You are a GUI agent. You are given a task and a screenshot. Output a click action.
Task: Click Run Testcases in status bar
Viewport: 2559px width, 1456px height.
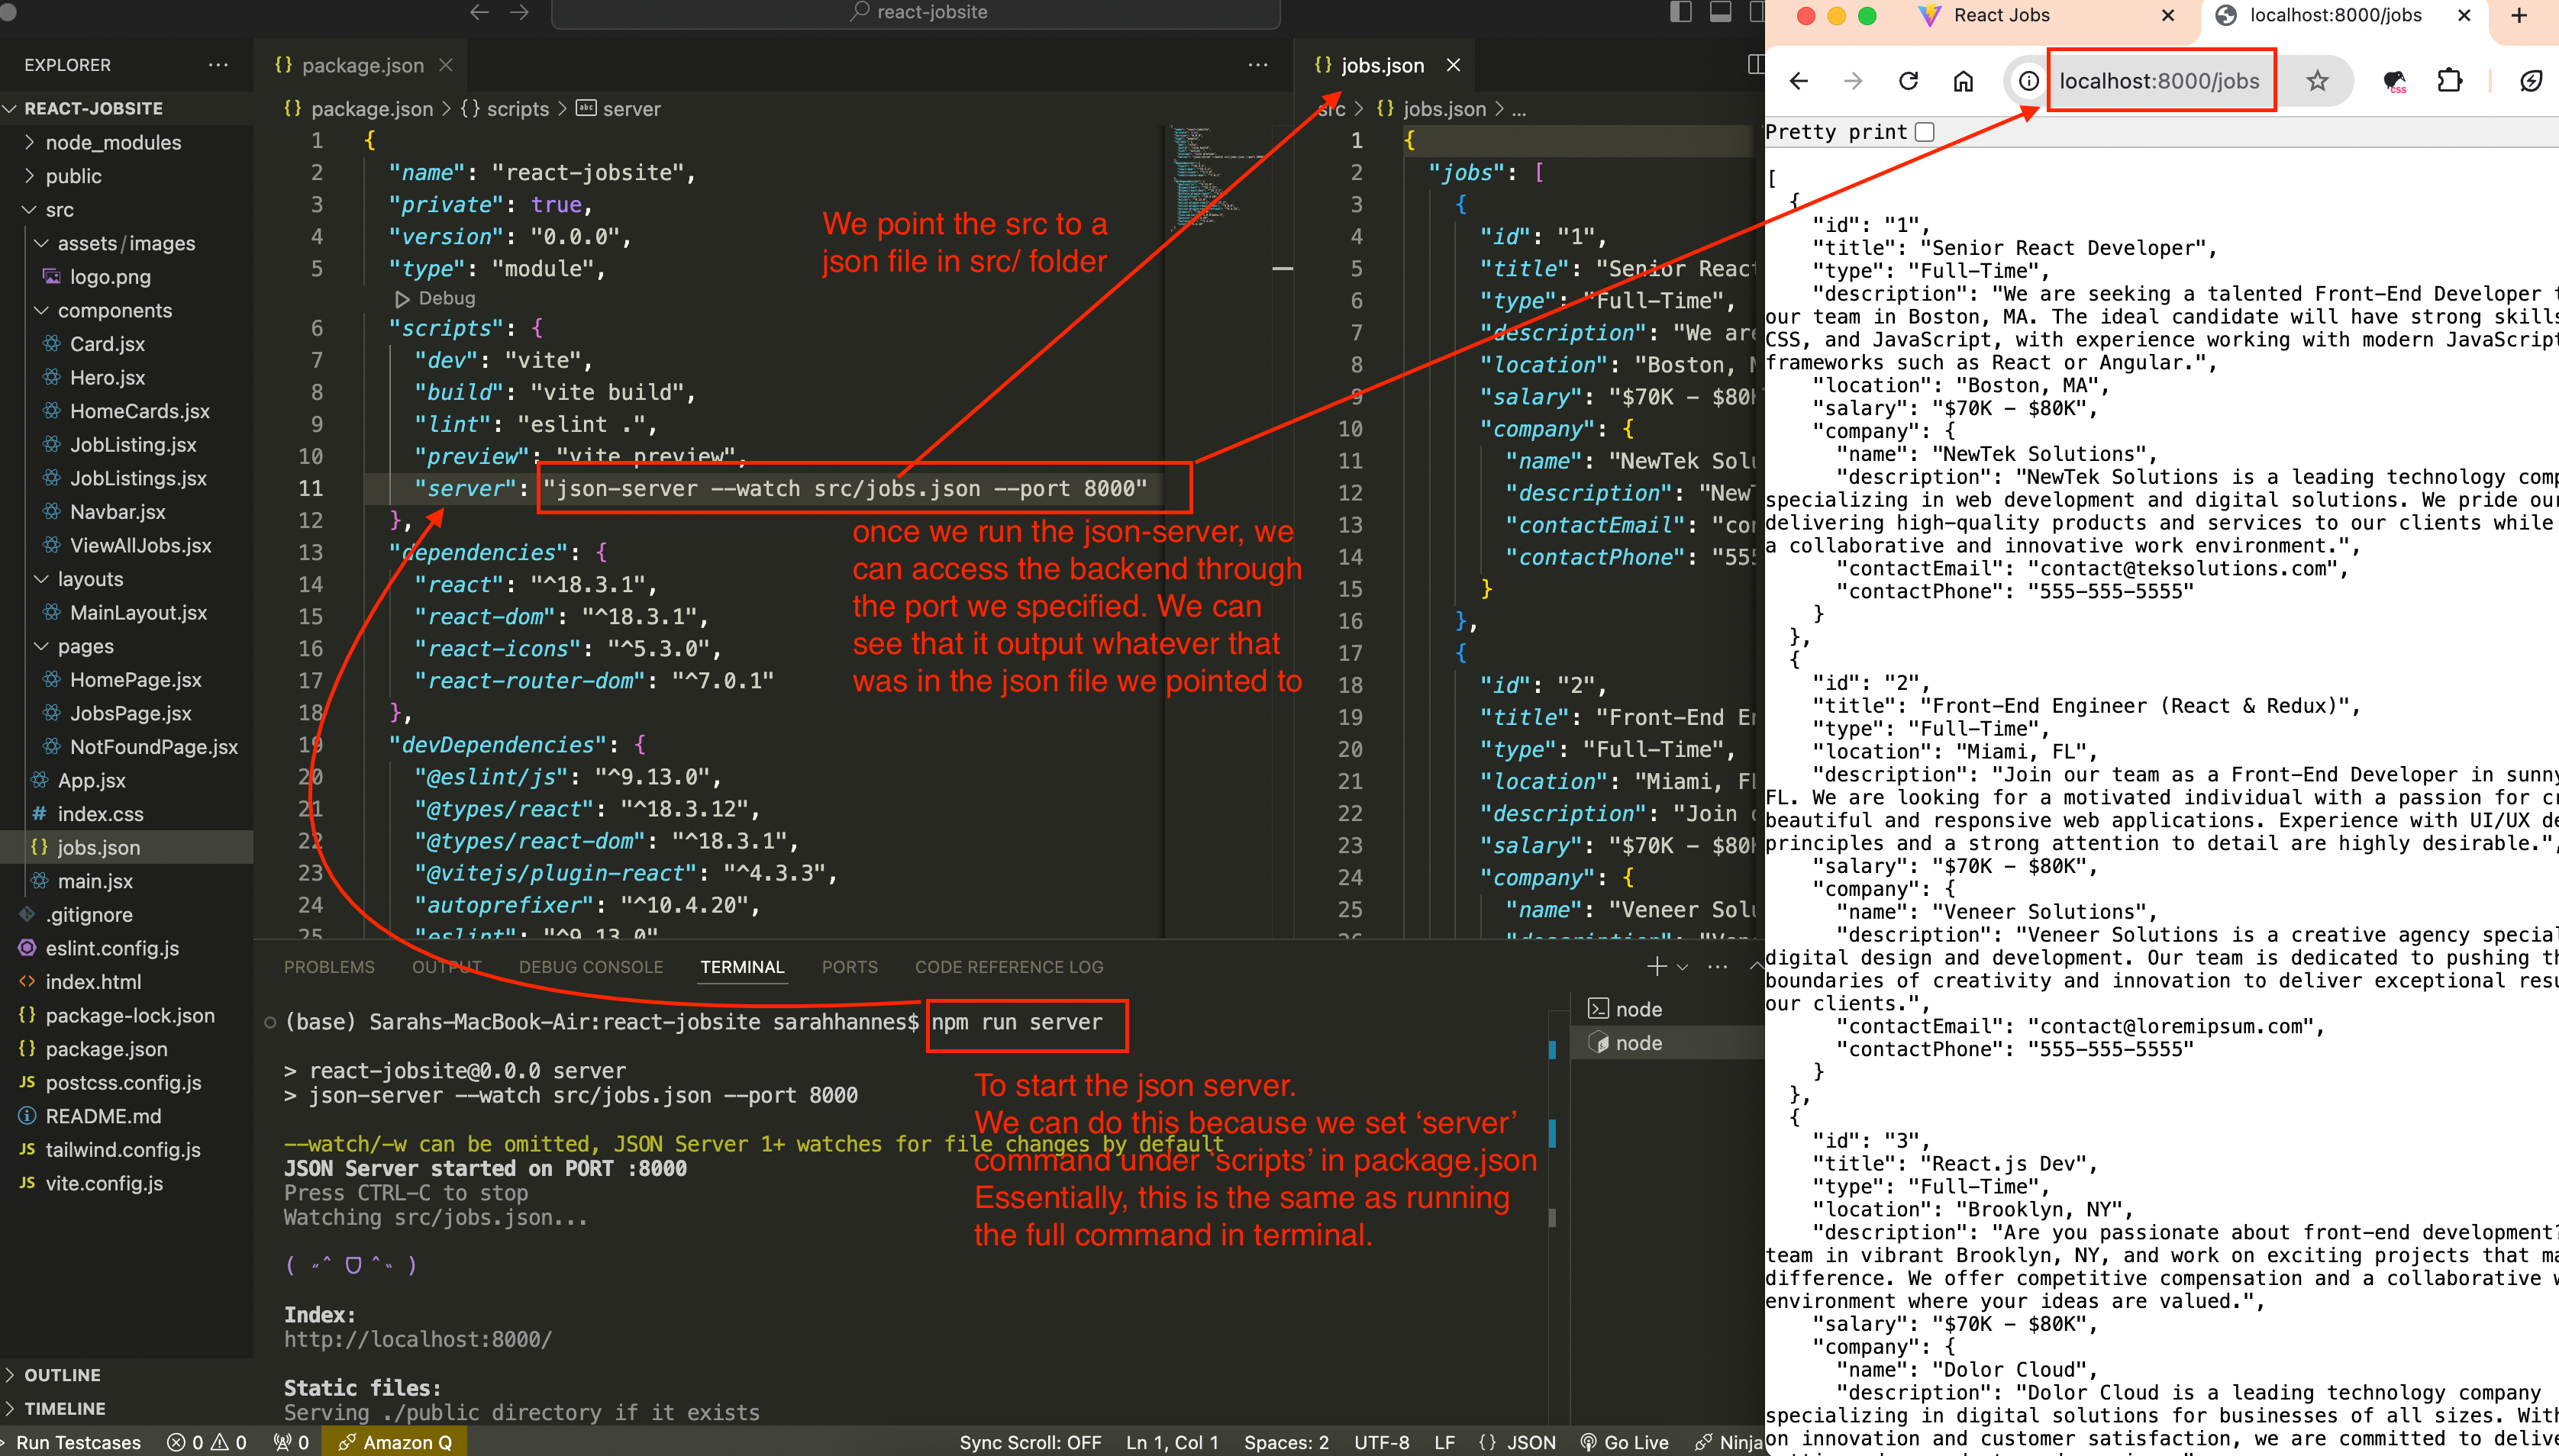[71, 1442]
